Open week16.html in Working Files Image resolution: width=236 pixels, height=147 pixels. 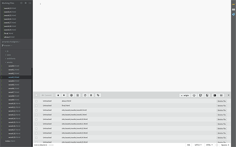10,19
